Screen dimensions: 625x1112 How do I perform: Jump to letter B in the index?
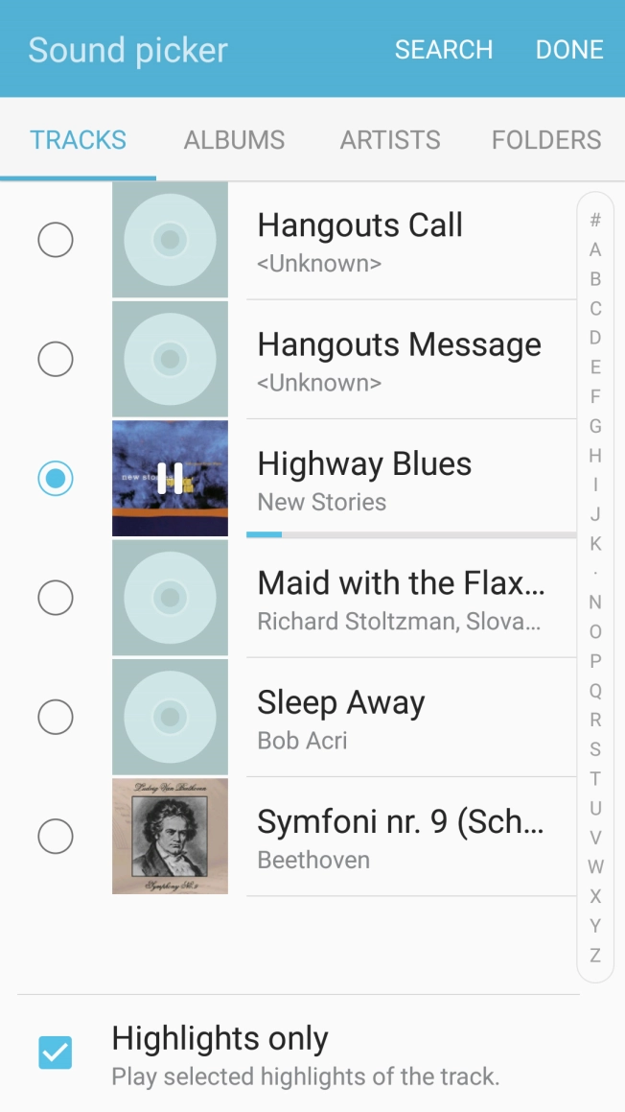coord(595,279)
